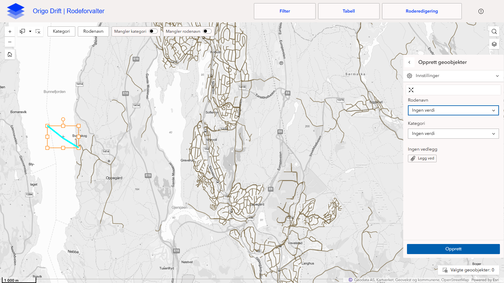The height and width of the screenshot is (283, 504).
Task: Click the Innstillinger gear icon
Action: click(409, 76)
